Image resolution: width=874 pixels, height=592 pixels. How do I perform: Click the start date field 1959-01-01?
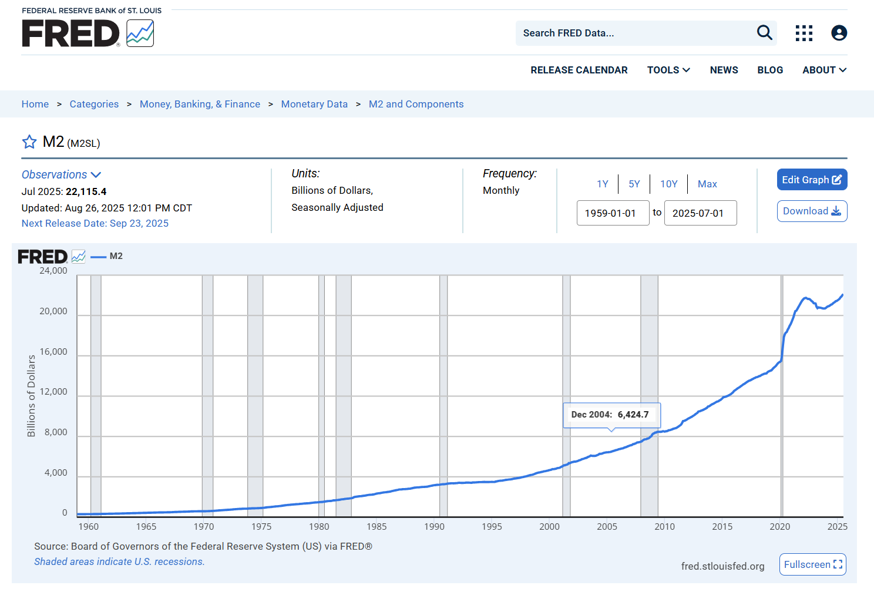click(x=613, y=213)
